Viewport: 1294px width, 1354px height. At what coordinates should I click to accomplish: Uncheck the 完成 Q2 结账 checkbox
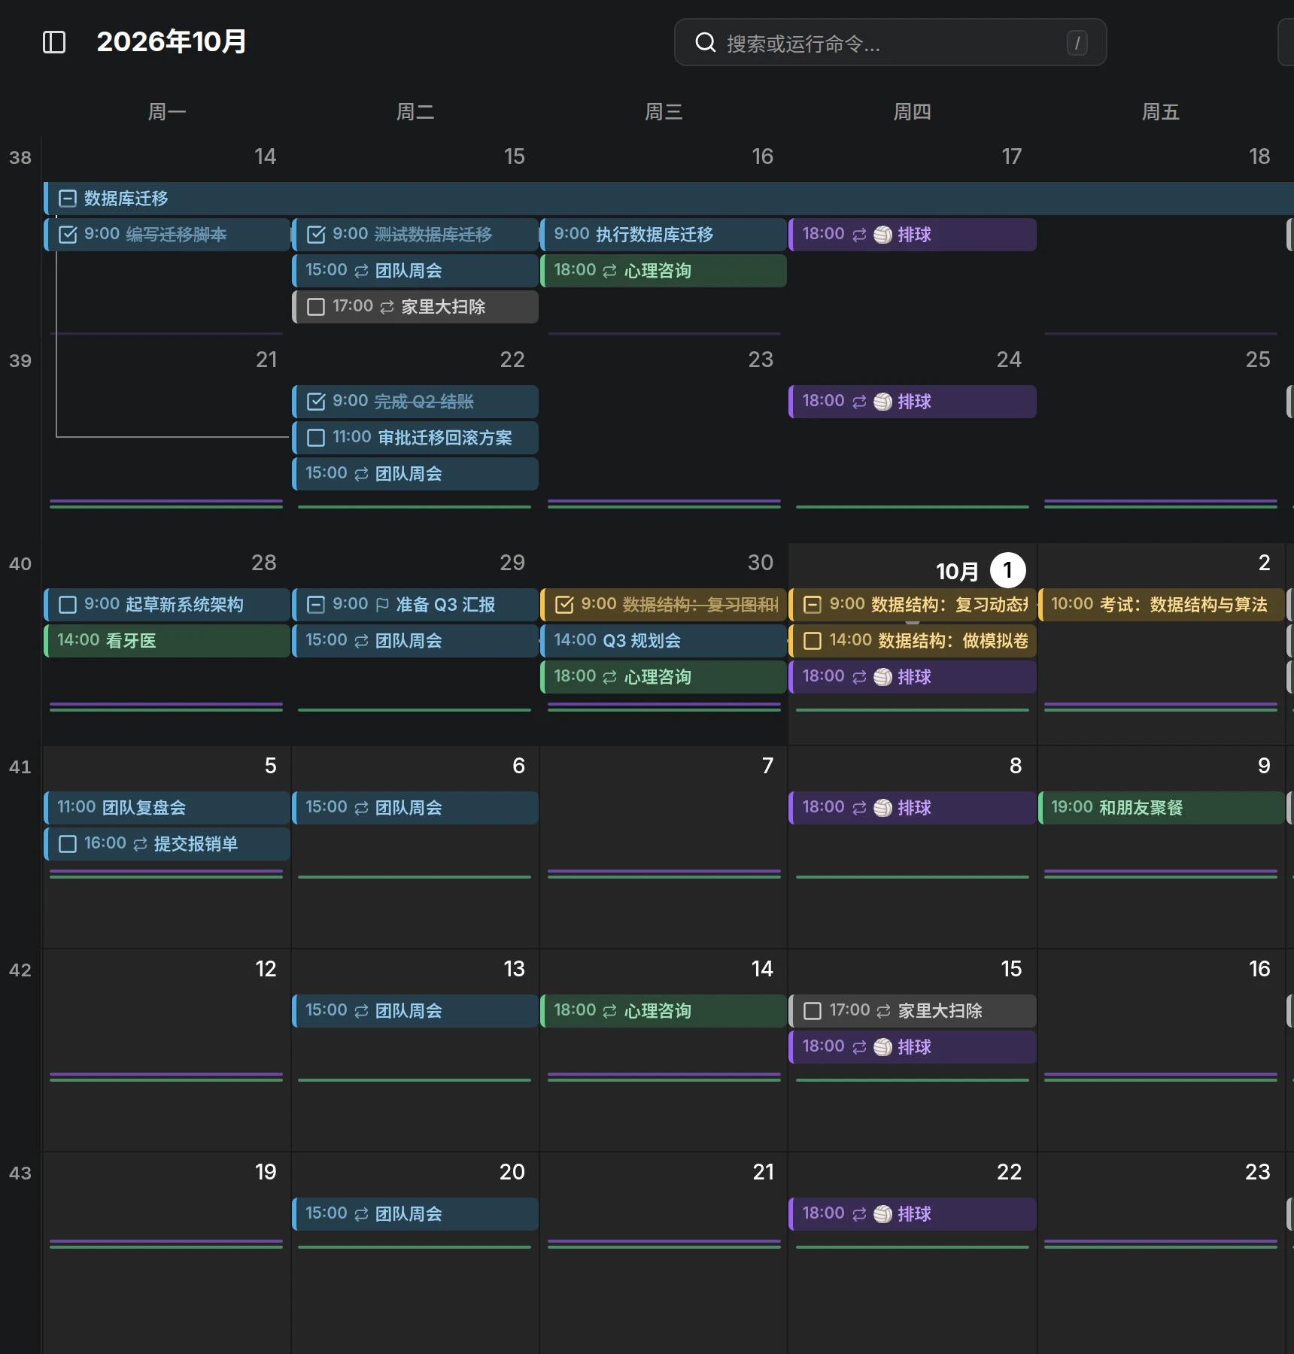(316, 402)
